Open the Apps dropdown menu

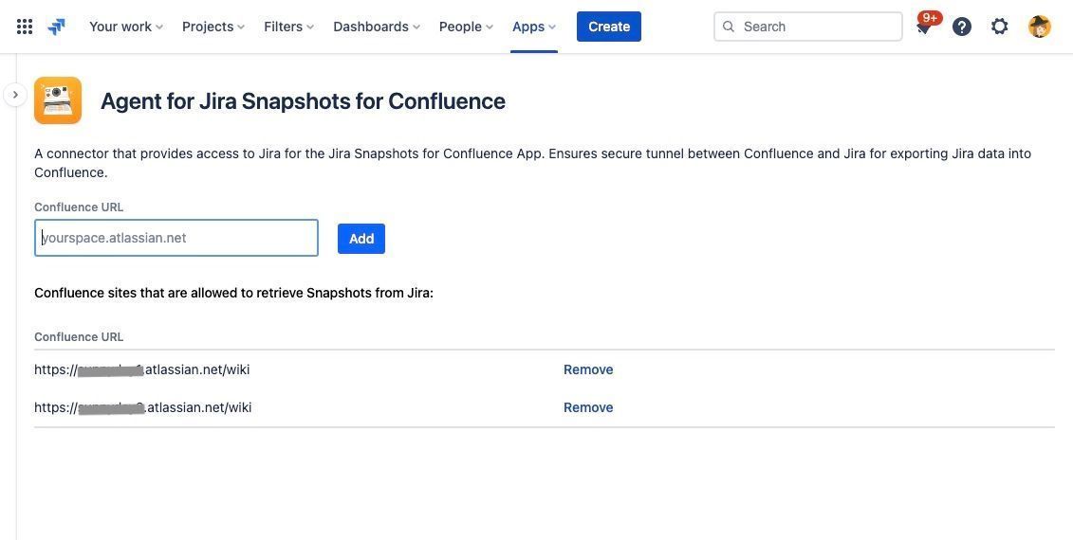534,27
